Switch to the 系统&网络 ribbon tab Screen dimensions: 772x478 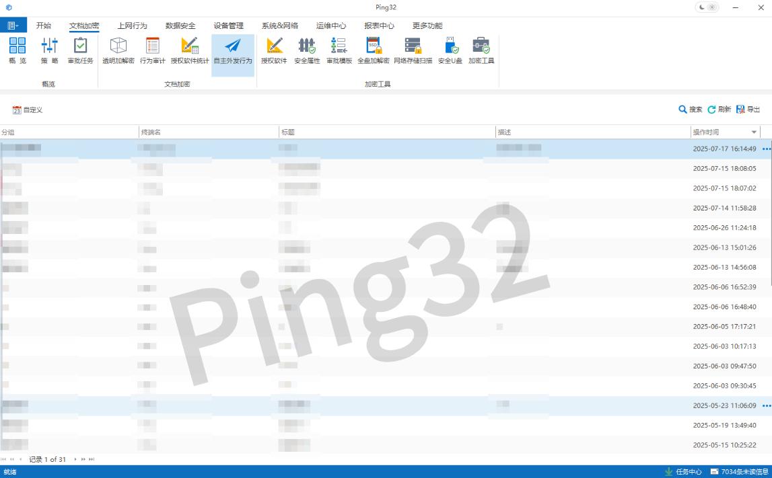point(279,26)
